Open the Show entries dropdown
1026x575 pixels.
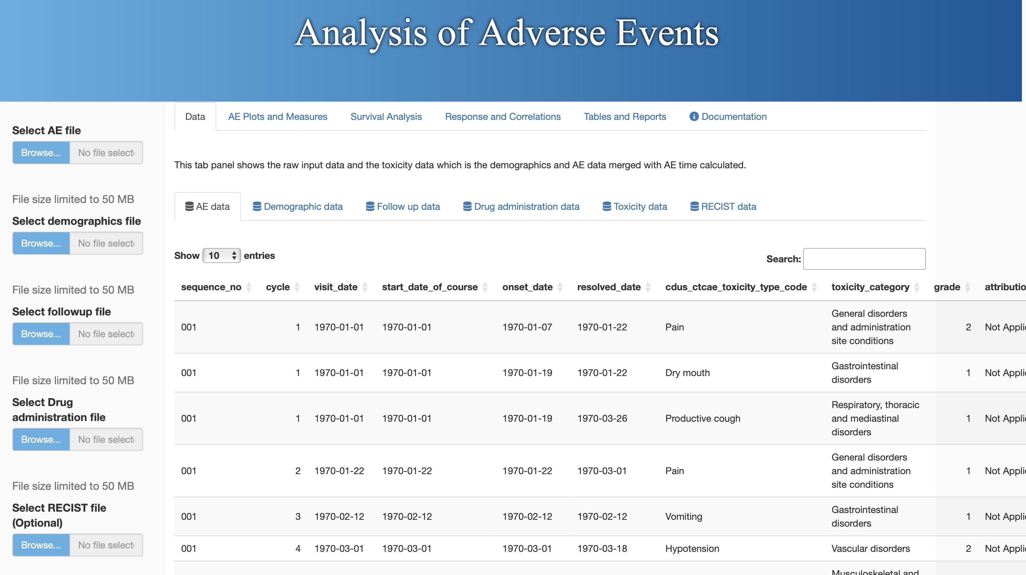221,255
